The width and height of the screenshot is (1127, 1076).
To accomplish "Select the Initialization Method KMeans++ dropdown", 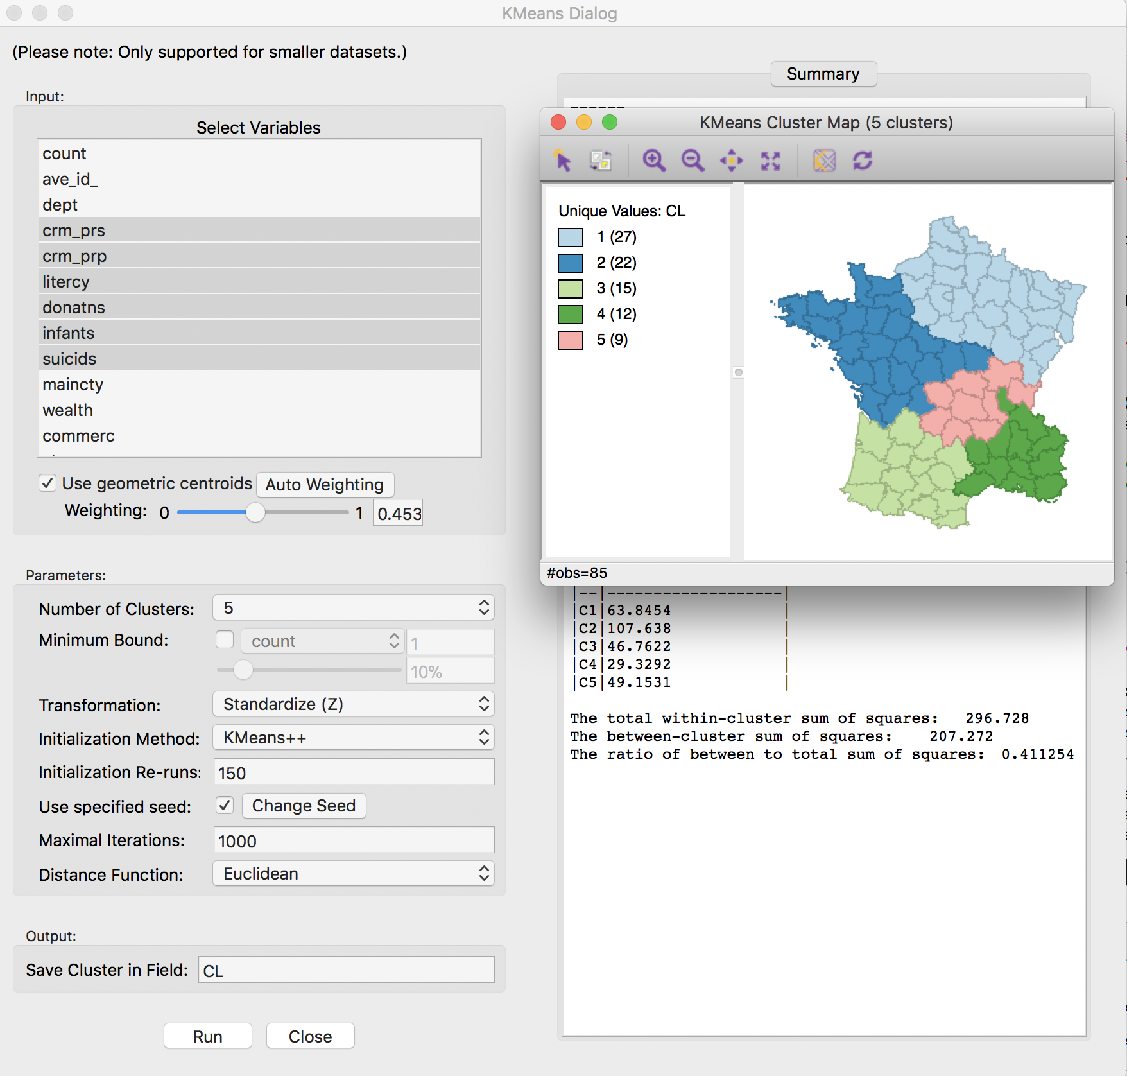I will pos(353,737).
